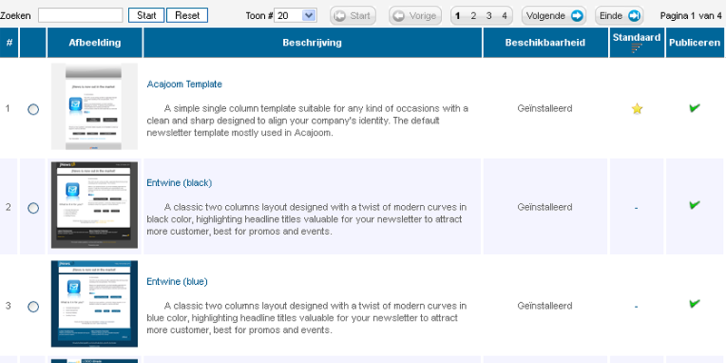Go to page 3 of the list
This screenshot has width=726, height=363.
pyautogui.click(x=489, y=15)
